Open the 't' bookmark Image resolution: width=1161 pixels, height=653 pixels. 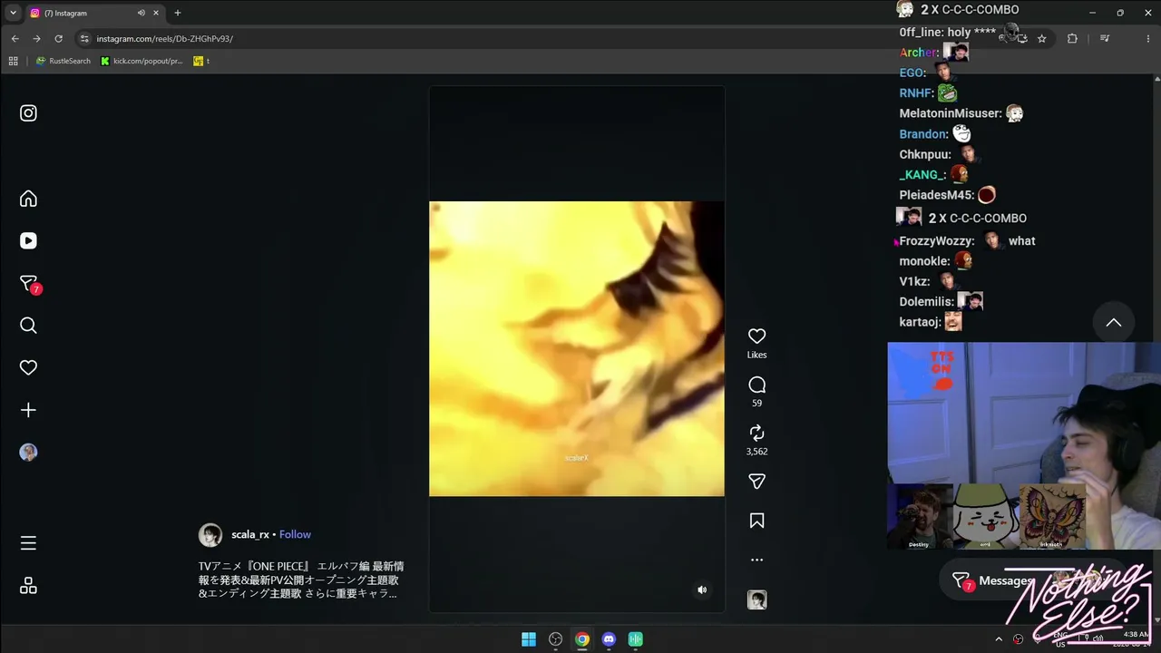tap(201, 61)
